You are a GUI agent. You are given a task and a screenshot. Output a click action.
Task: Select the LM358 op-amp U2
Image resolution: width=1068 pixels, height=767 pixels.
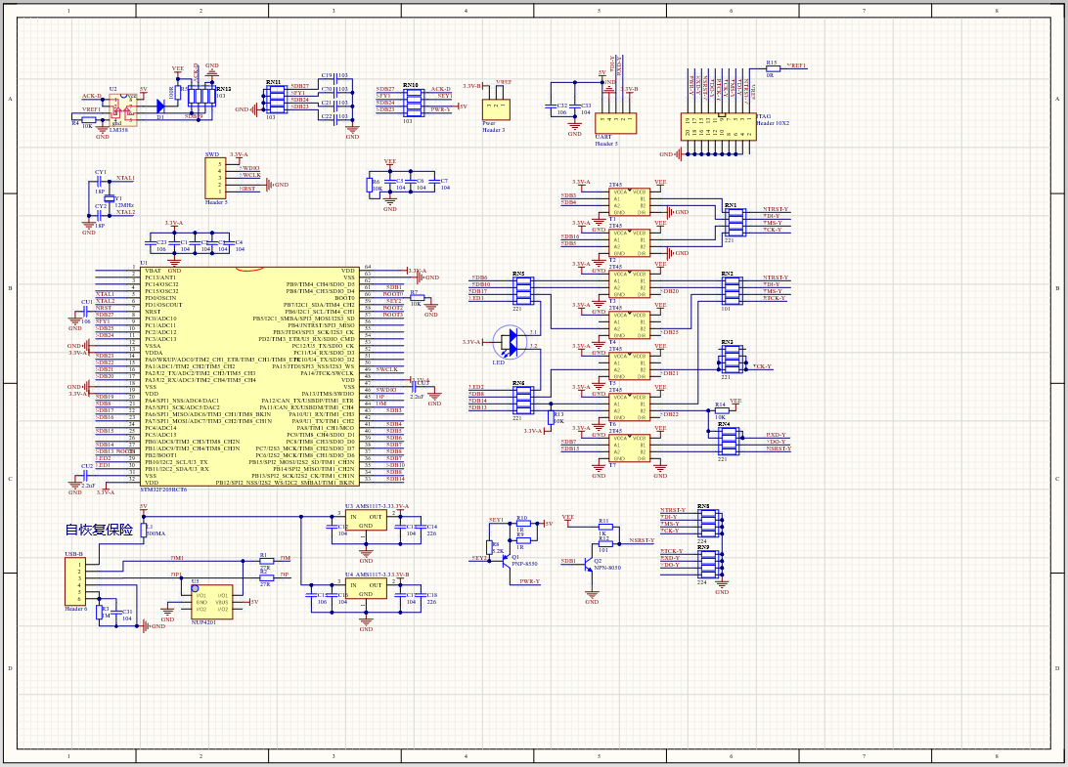click(123, 110)
